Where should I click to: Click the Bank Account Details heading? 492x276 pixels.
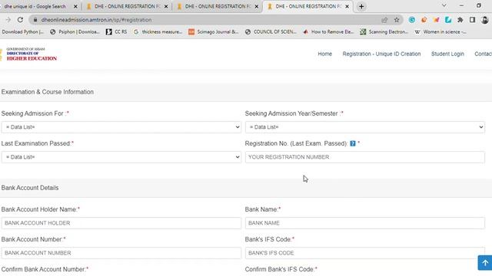[x=30, y=188]
